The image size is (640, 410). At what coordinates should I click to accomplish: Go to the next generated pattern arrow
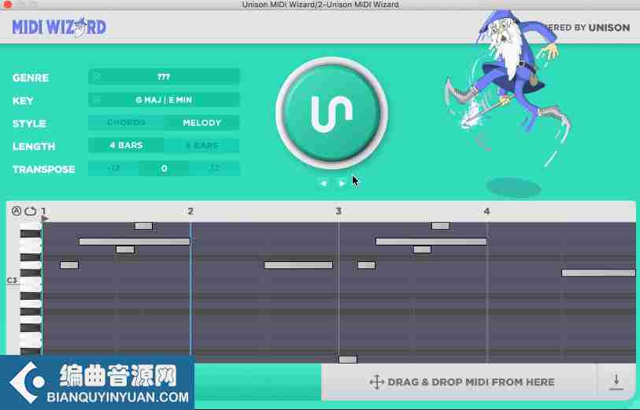pyautogui.click(x=342, y=183)
